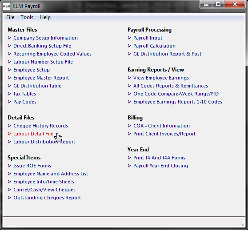Image resolution: width=248 pixels, height=230 pixels.
Task: Open GL Distribution Report & Post
Action: click(x=168, y=54)
